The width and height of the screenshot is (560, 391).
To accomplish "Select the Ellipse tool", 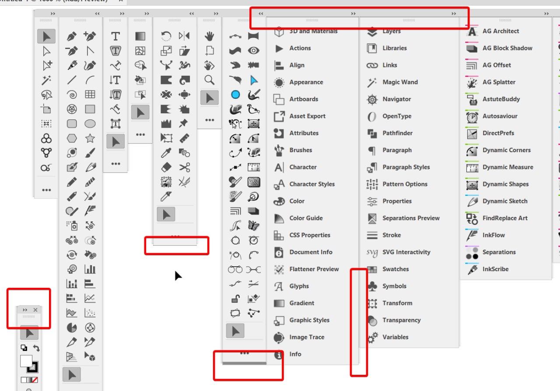I will (90, 124).
